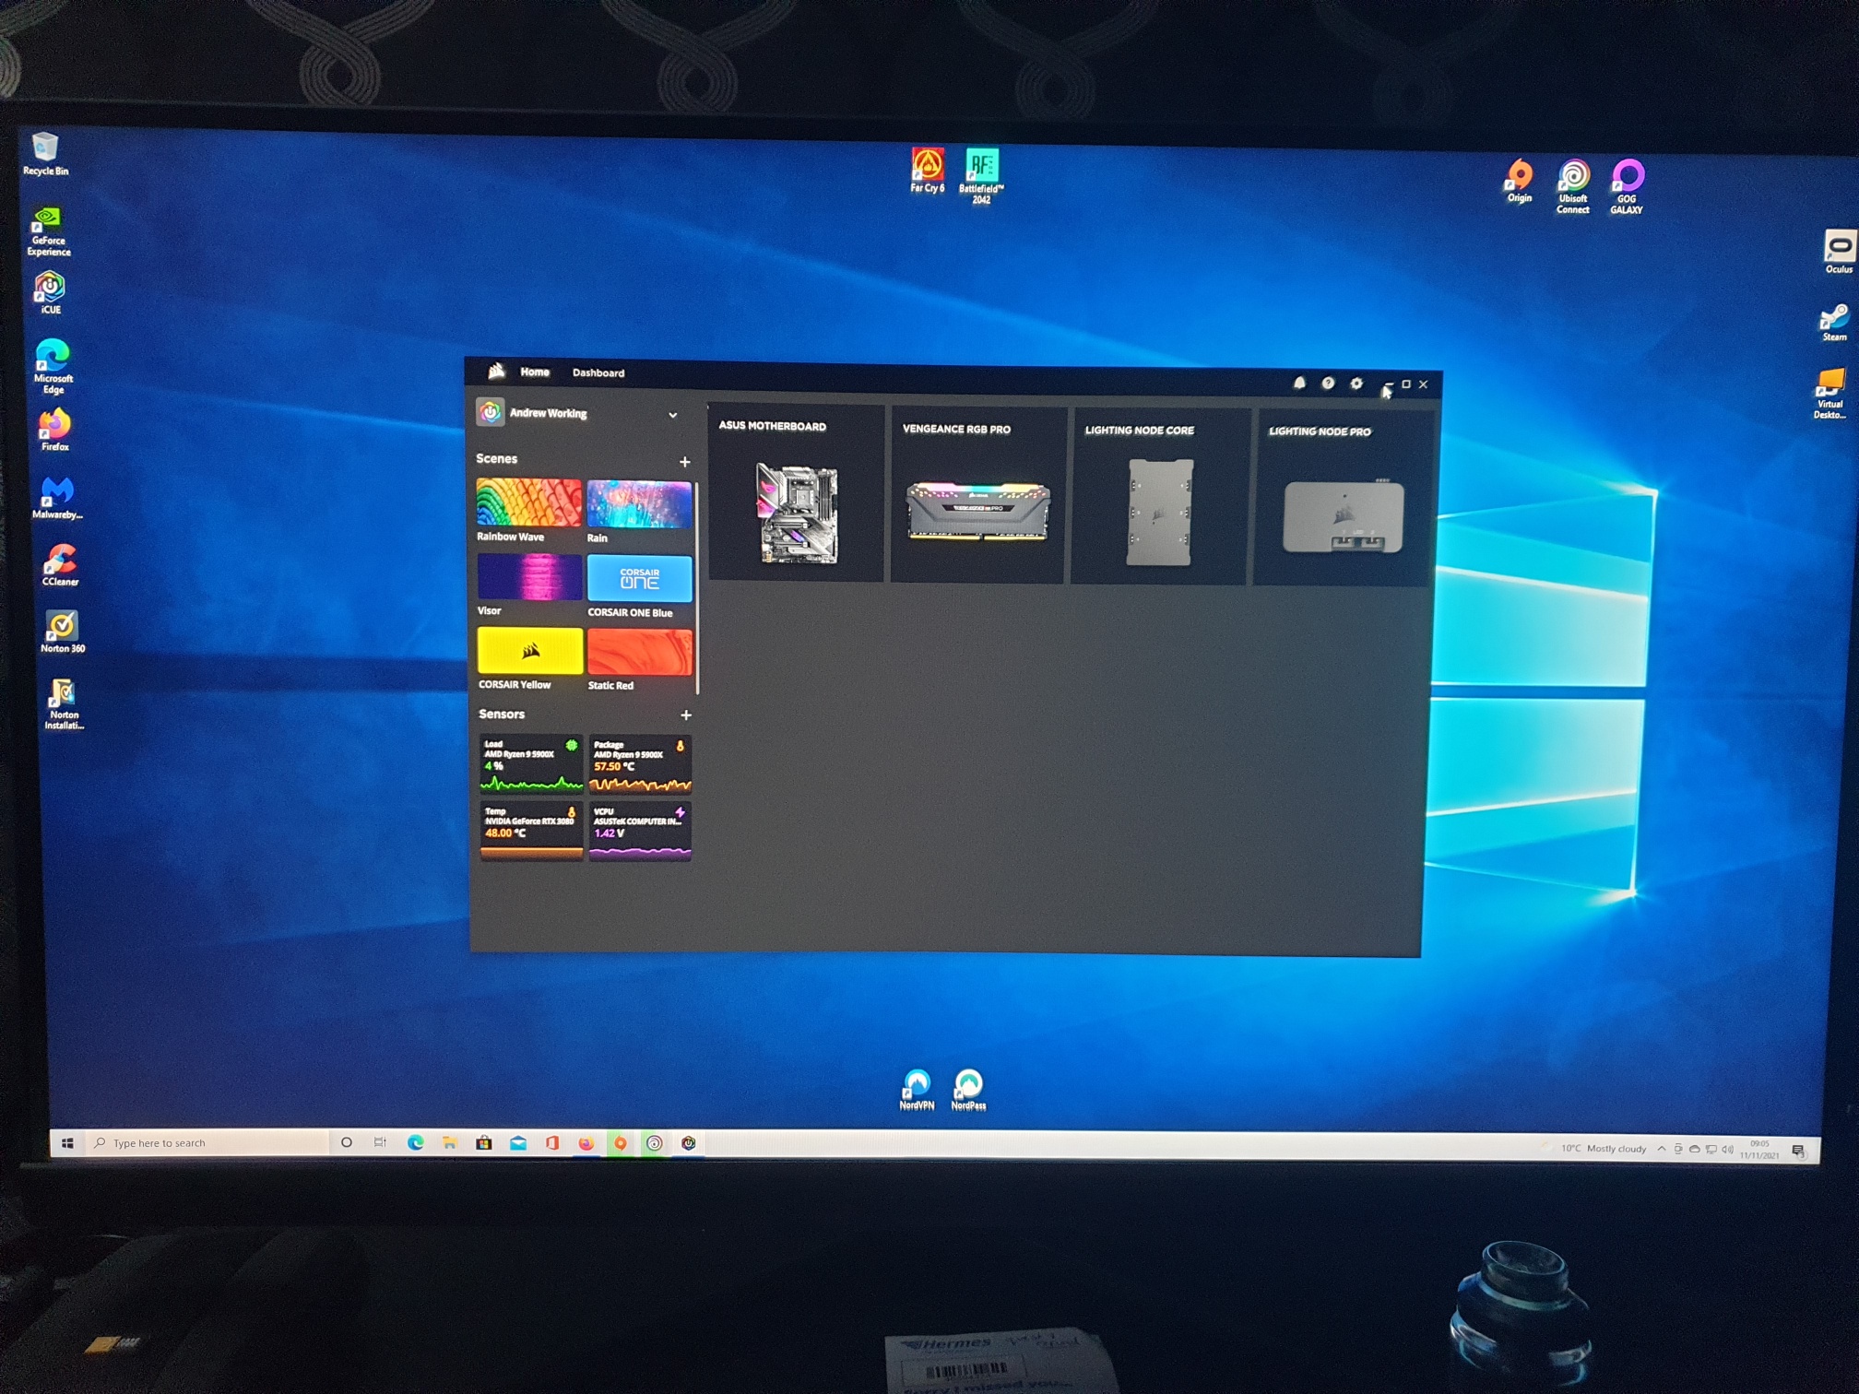Select the AMD Ryzen Load sensor
Viewport: 1859px width, 1394px height.
coord(531,764)
